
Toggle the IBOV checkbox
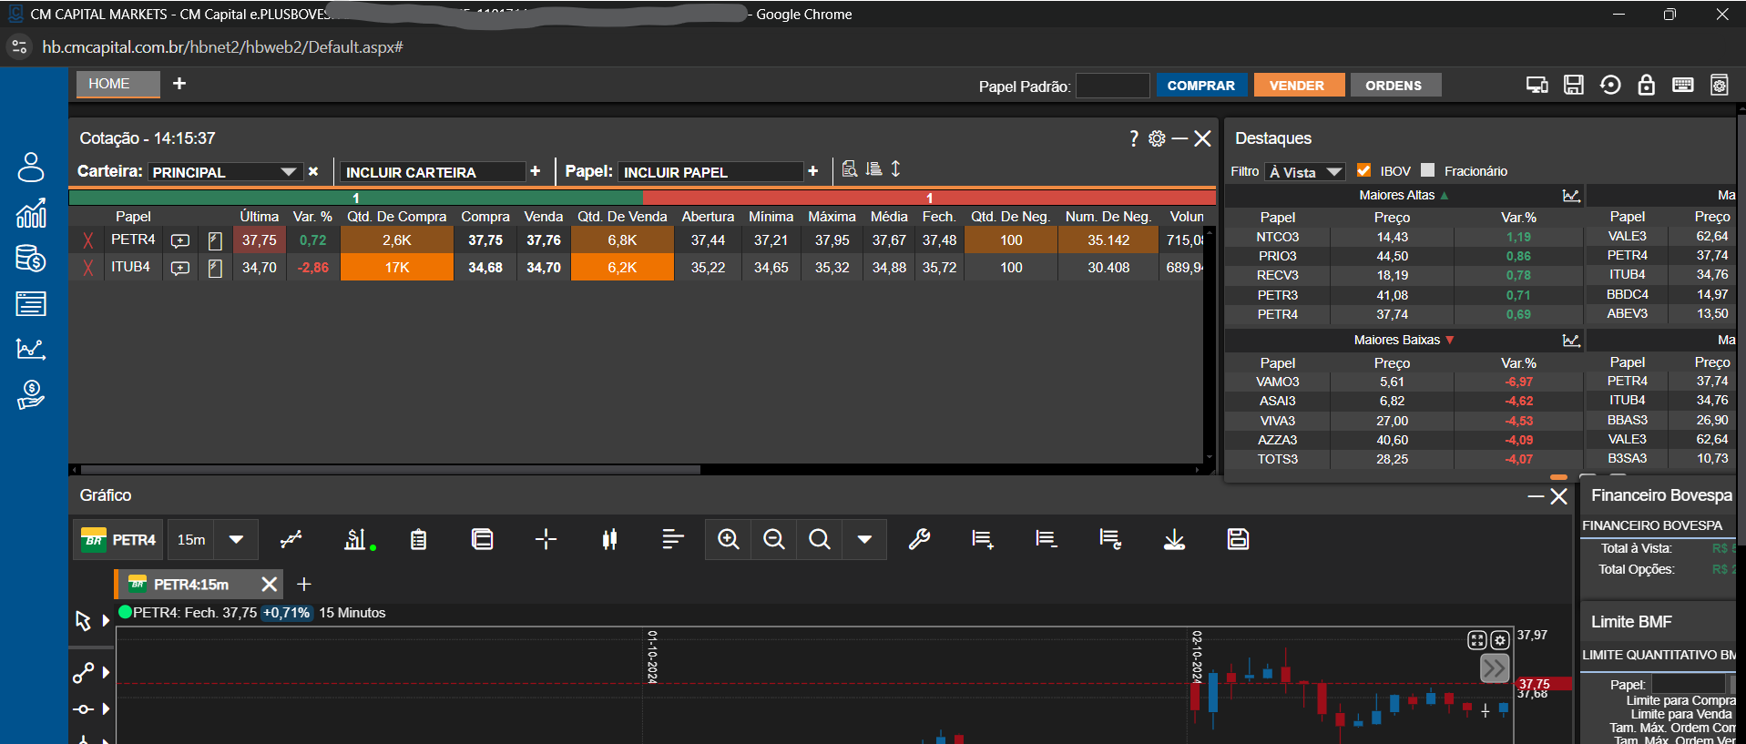(x=1363, y=170)
